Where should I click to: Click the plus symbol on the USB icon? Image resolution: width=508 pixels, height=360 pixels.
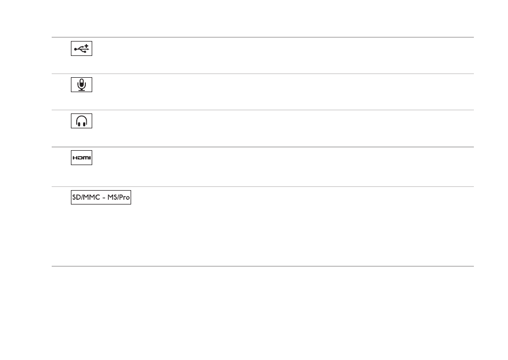(86, 46)
